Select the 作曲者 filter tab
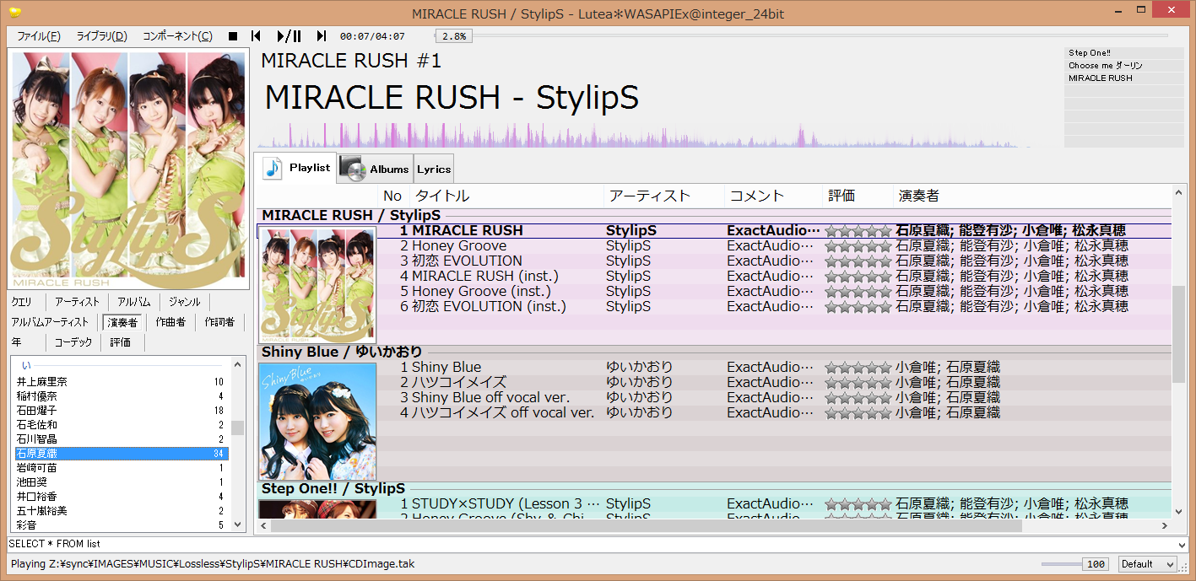The image size is (1196, 581). click(170, 322)
